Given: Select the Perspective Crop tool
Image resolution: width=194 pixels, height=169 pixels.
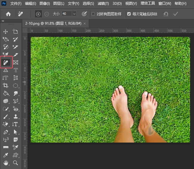Looking at the screenshot, I should tap(15, 78).
